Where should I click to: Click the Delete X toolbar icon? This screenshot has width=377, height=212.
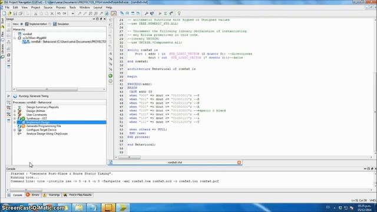pyautogui.click(x=52, y=14)
